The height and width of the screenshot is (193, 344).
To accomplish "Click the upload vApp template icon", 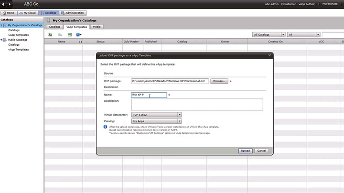I will pos(50,35).
